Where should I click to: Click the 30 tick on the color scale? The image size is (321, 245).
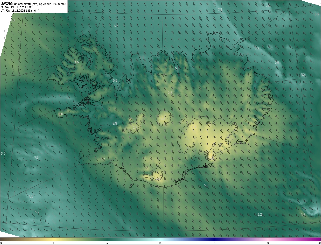(x=267, y=243)
